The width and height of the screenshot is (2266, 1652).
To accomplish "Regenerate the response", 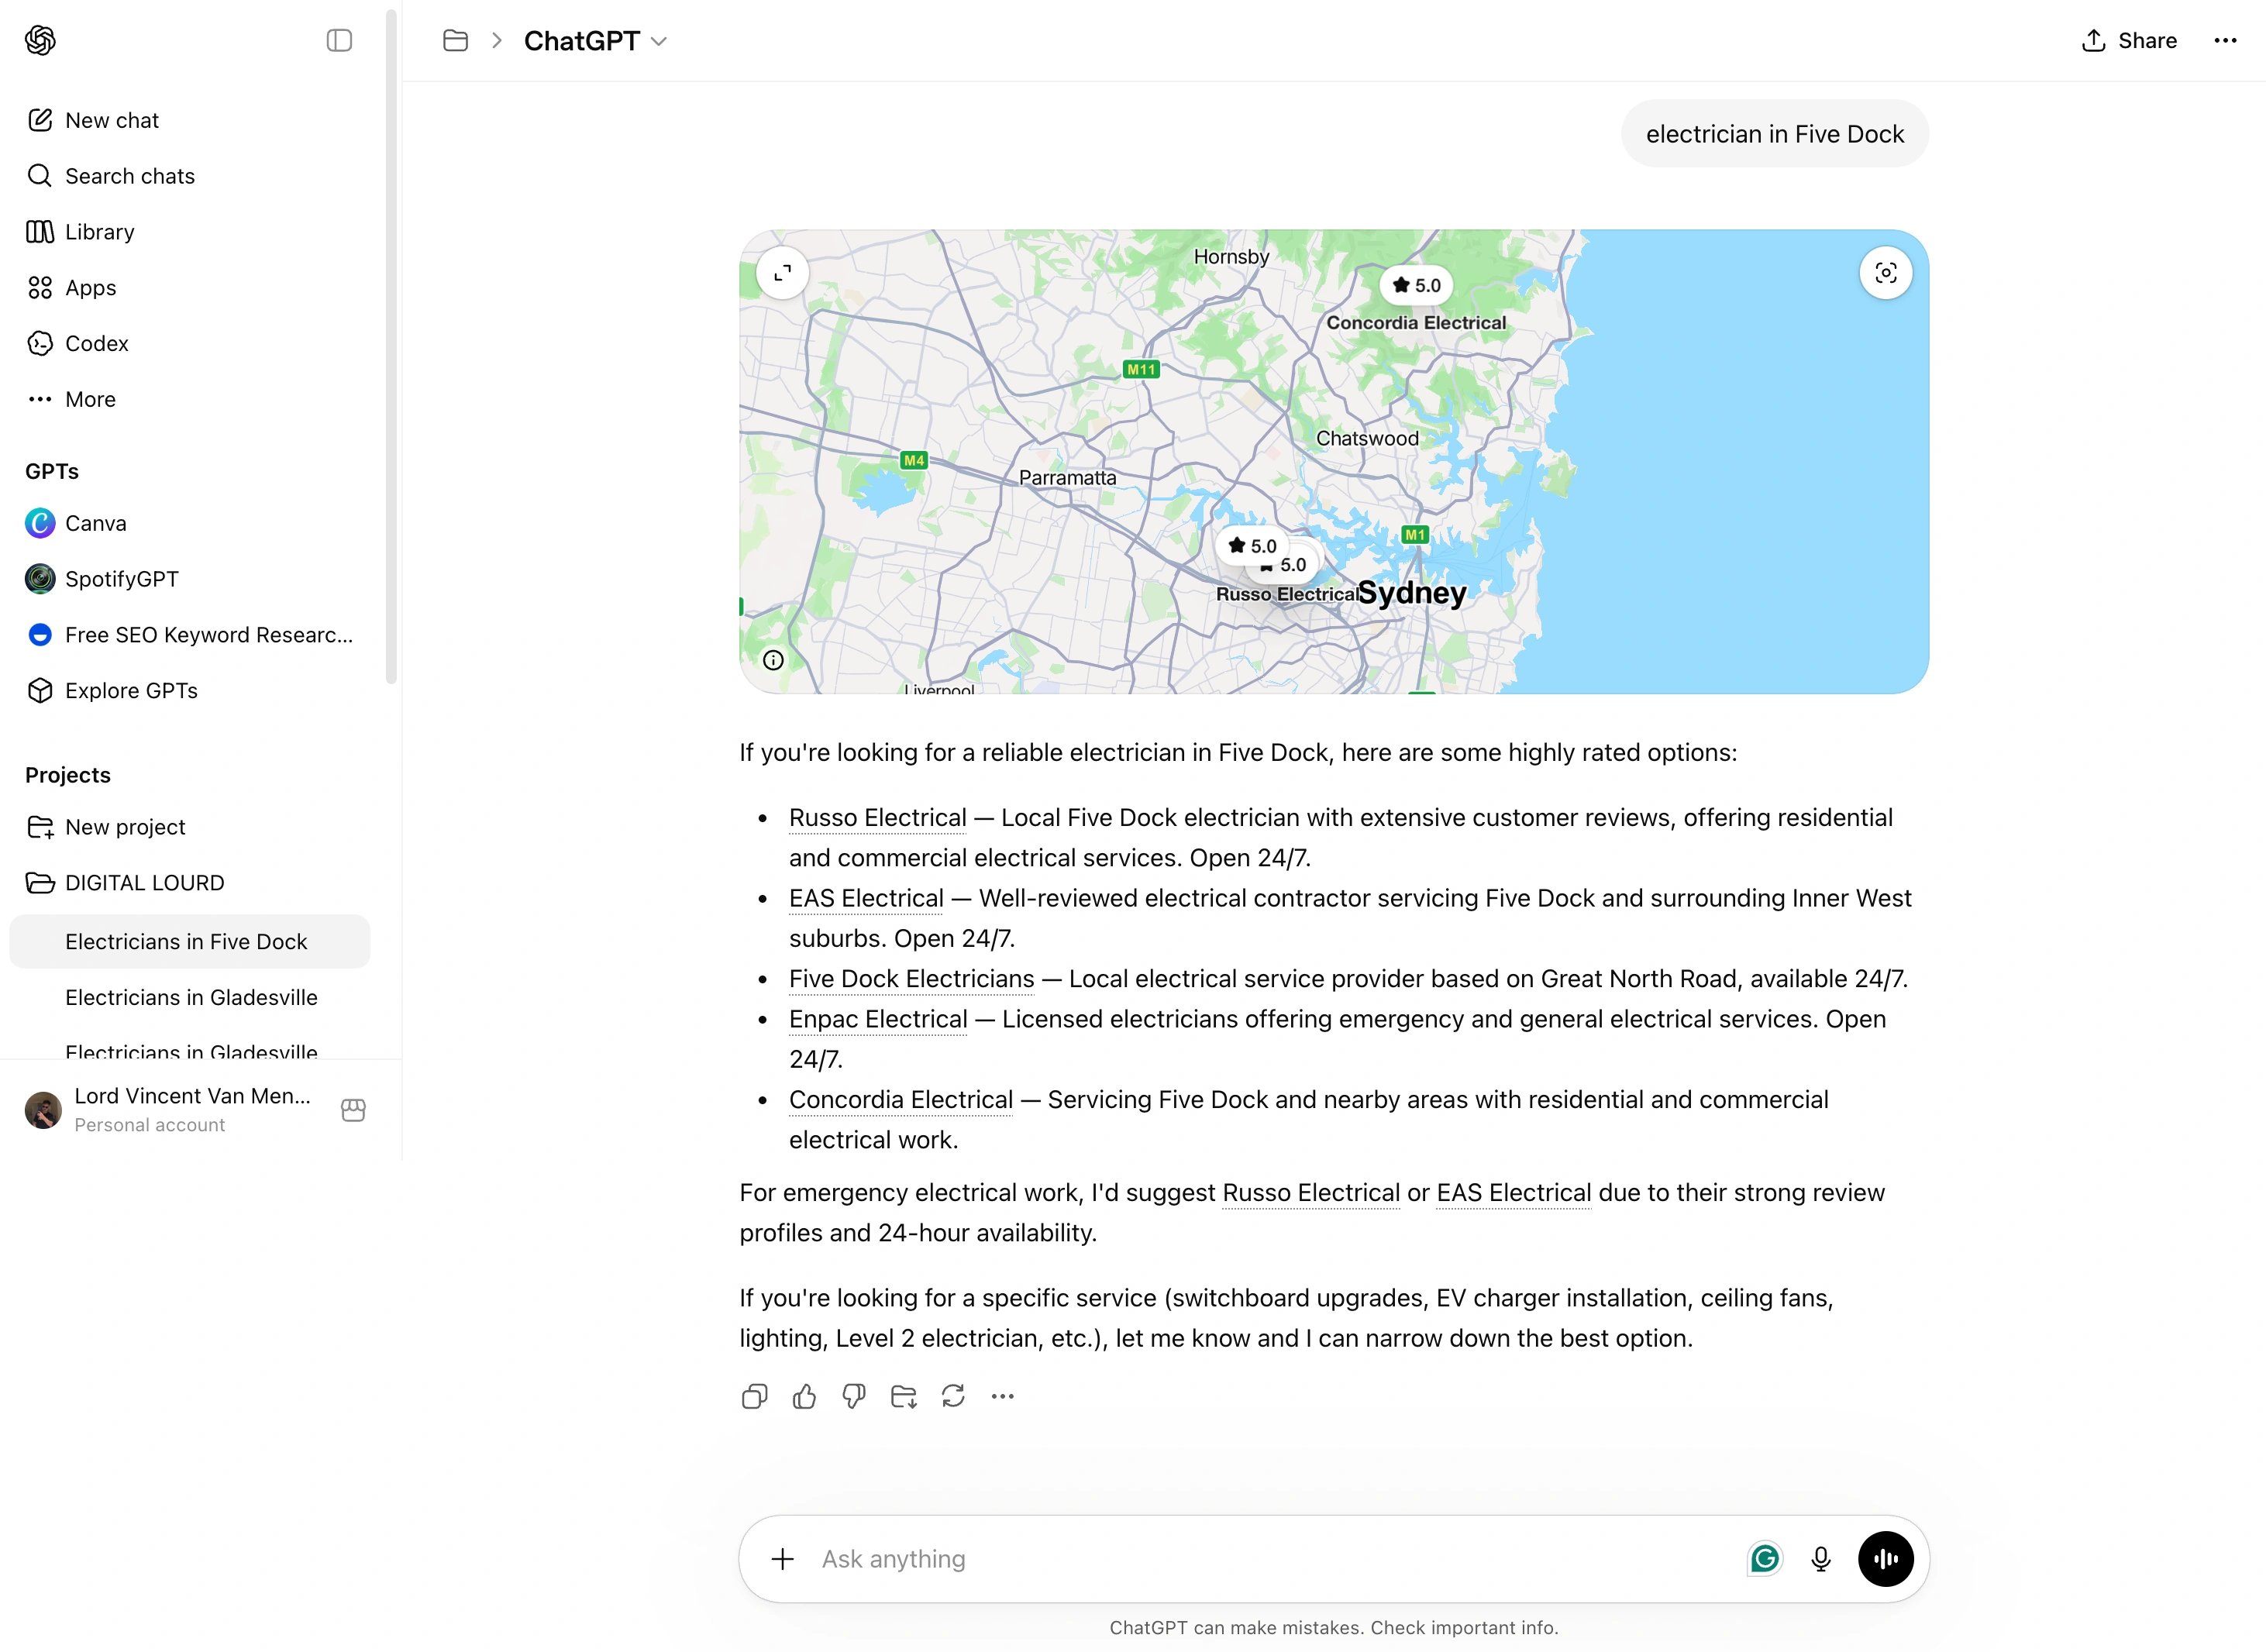I will (953, 1397).
